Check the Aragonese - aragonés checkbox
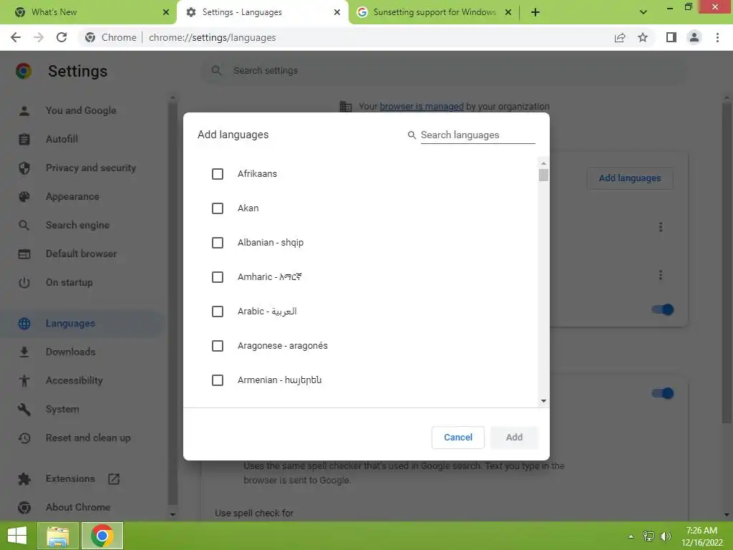Screen dimensions: 733x550 click(x=218, y=346)
